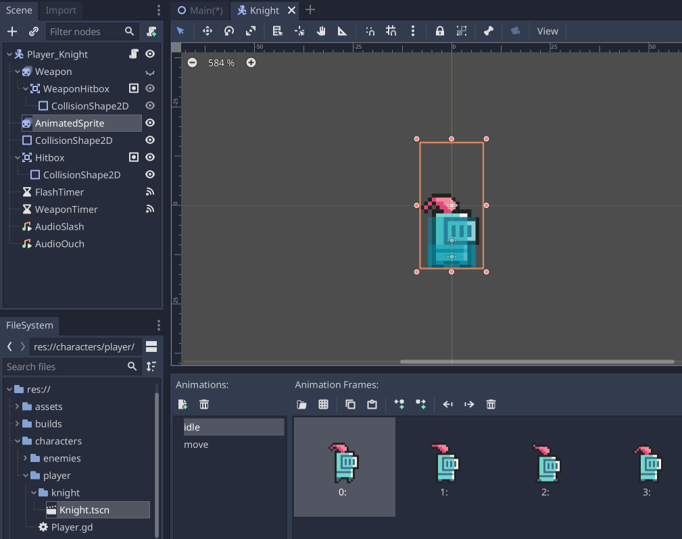Copy the selected animation frame
682x539 pixels.
350,405
